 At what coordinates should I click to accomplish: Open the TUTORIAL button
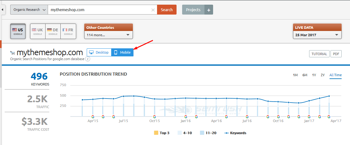319,54
